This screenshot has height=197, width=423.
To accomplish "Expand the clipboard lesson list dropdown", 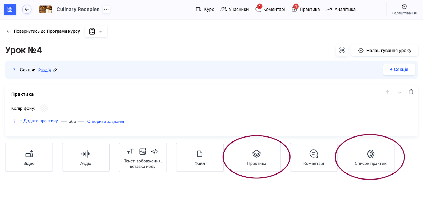I will click(x=96, y=31).
